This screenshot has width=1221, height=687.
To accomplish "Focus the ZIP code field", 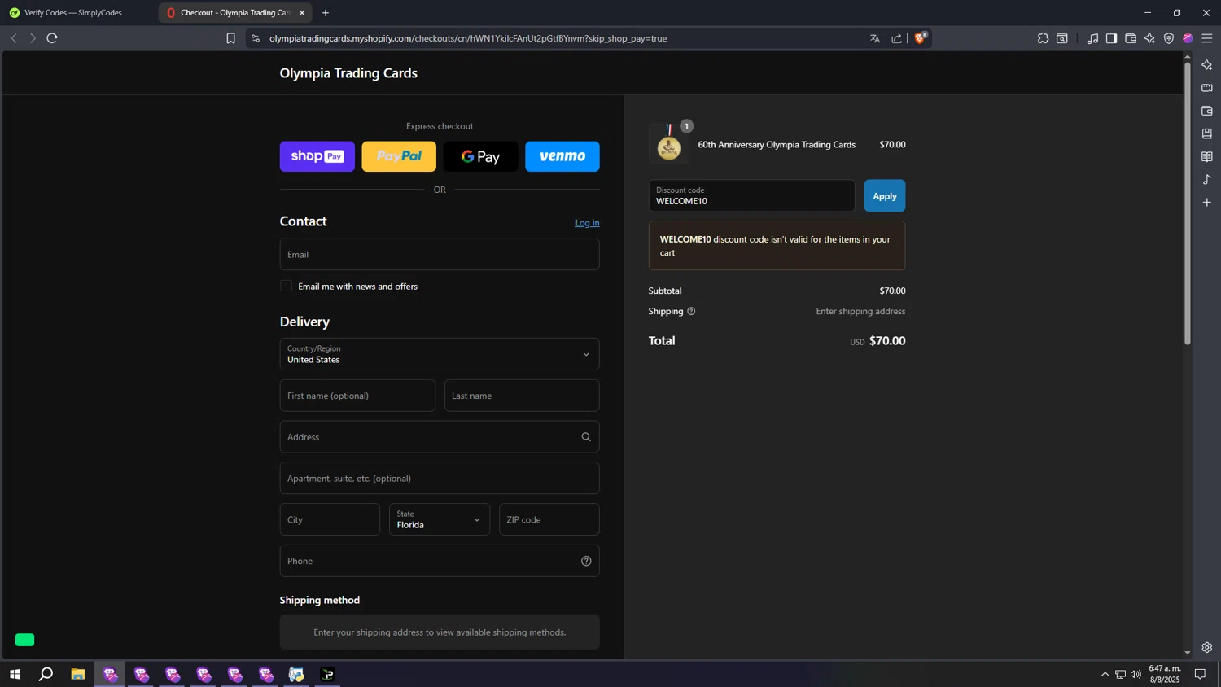I will tap(549, 519).
